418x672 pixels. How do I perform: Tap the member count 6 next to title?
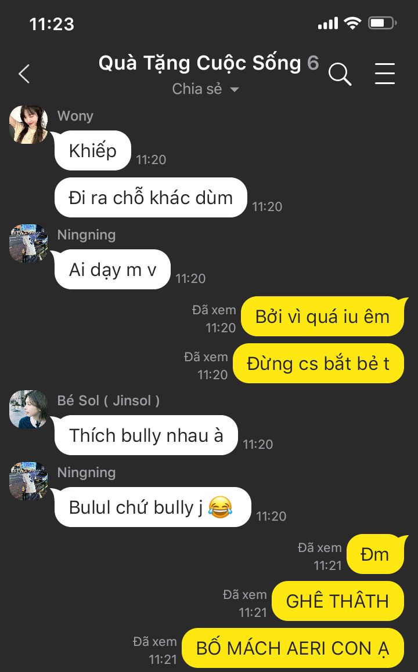point(313,63)
